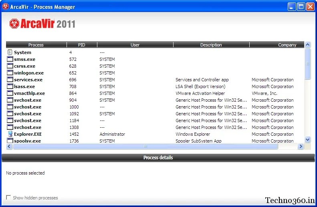Enable Show hidden processes checkbox

click(x=8, y=197)
